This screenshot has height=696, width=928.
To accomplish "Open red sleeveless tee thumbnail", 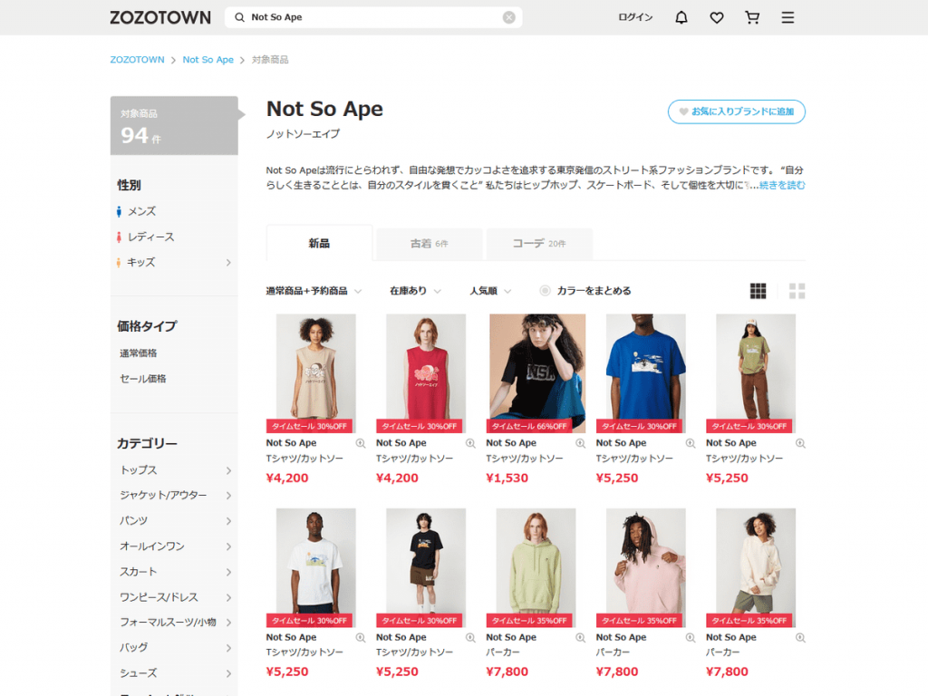I will coord(426,373).
